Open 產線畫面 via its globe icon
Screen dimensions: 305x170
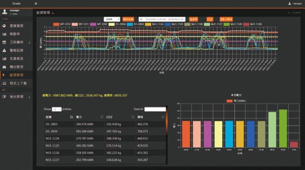4,26
